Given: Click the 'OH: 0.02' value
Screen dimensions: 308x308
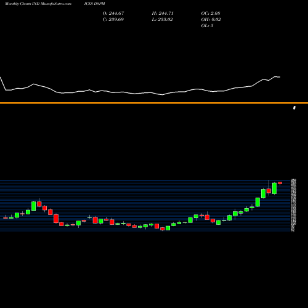Looking at the screenshot, I should coord(211,20).
